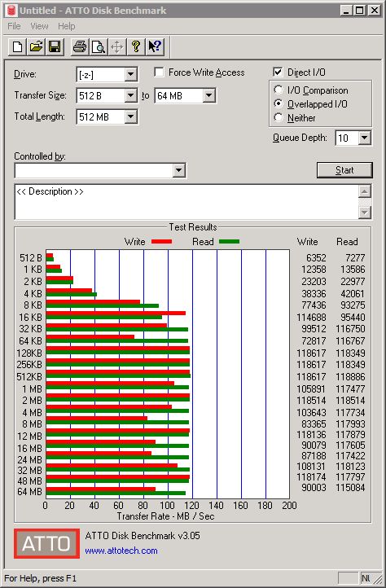Expand the Drive dropdown list
The image size is (386, 588).
click(x=130, y=74)
